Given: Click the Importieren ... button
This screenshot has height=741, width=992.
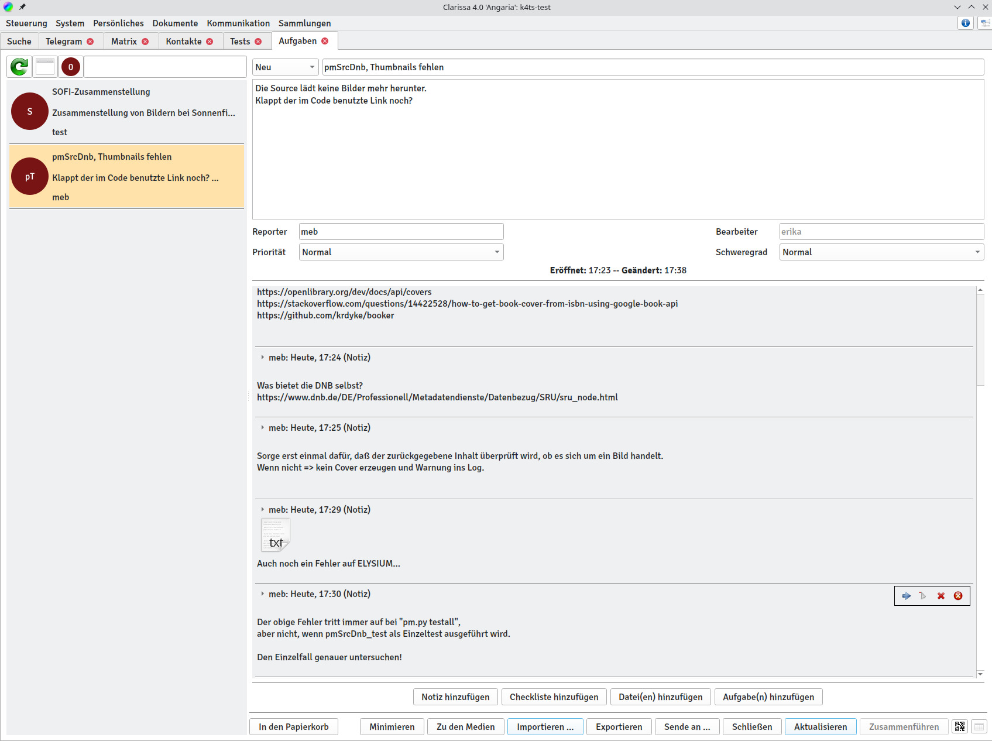Looking at the screenshot, I should click(545, 727).
